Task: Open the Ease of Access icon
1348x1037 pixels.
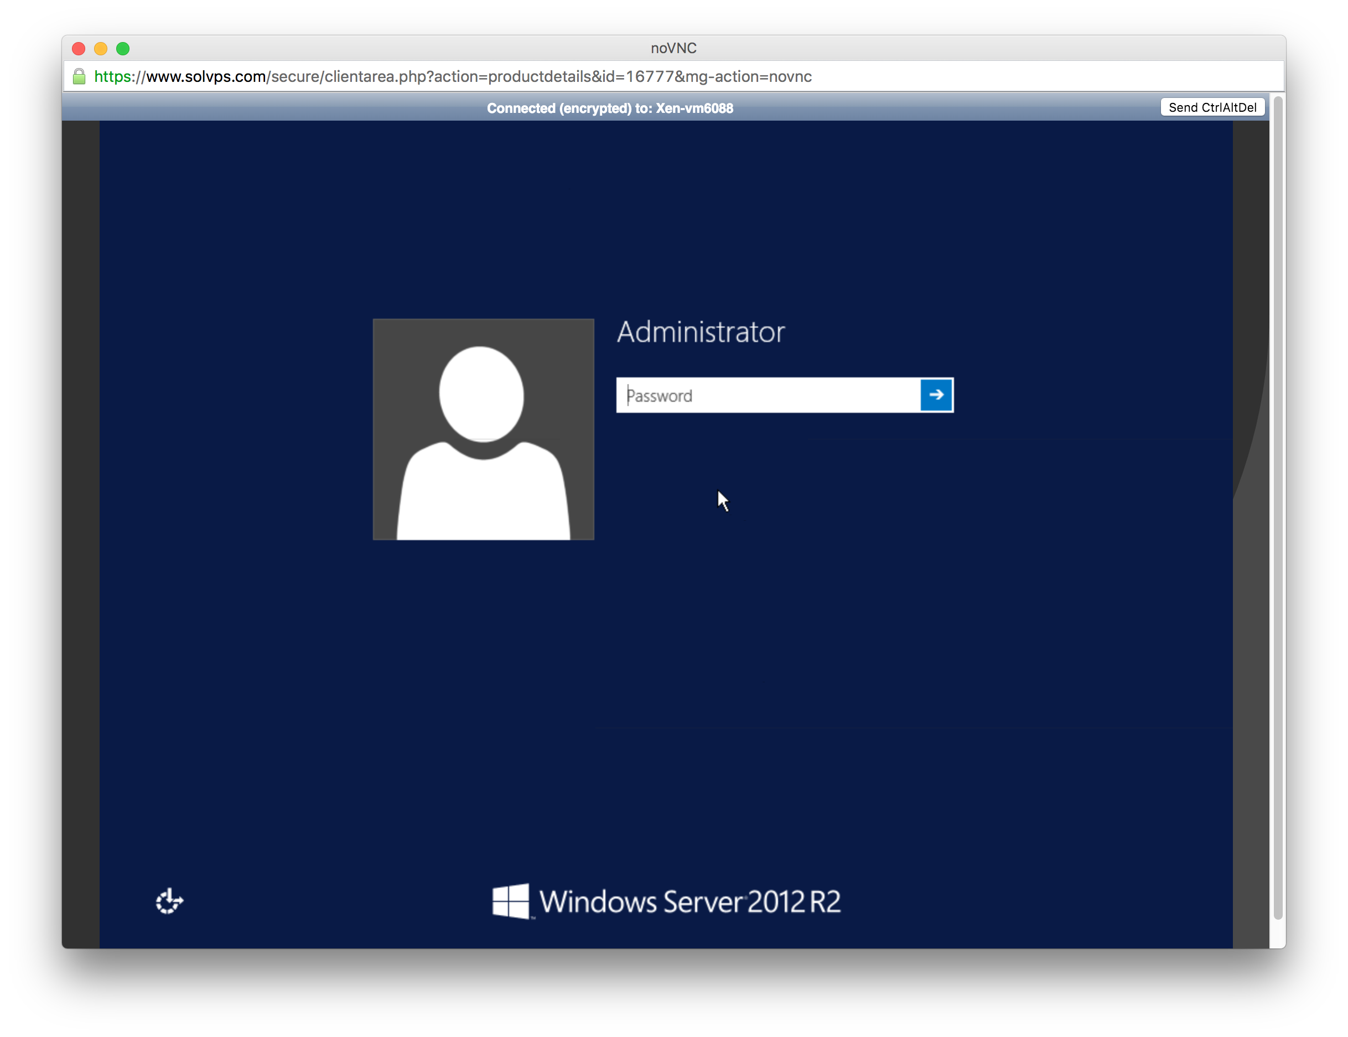Action: tap(169, 901)
